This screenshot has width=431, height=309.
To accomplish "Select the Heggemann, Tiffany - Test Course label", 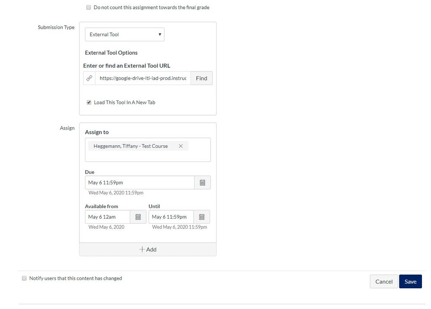I will [130, 146].
